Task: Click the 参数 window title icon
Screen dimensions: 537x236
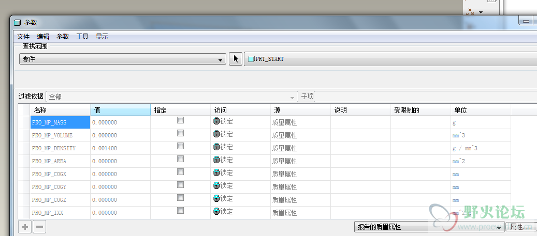Action: [x=18, y=23]
